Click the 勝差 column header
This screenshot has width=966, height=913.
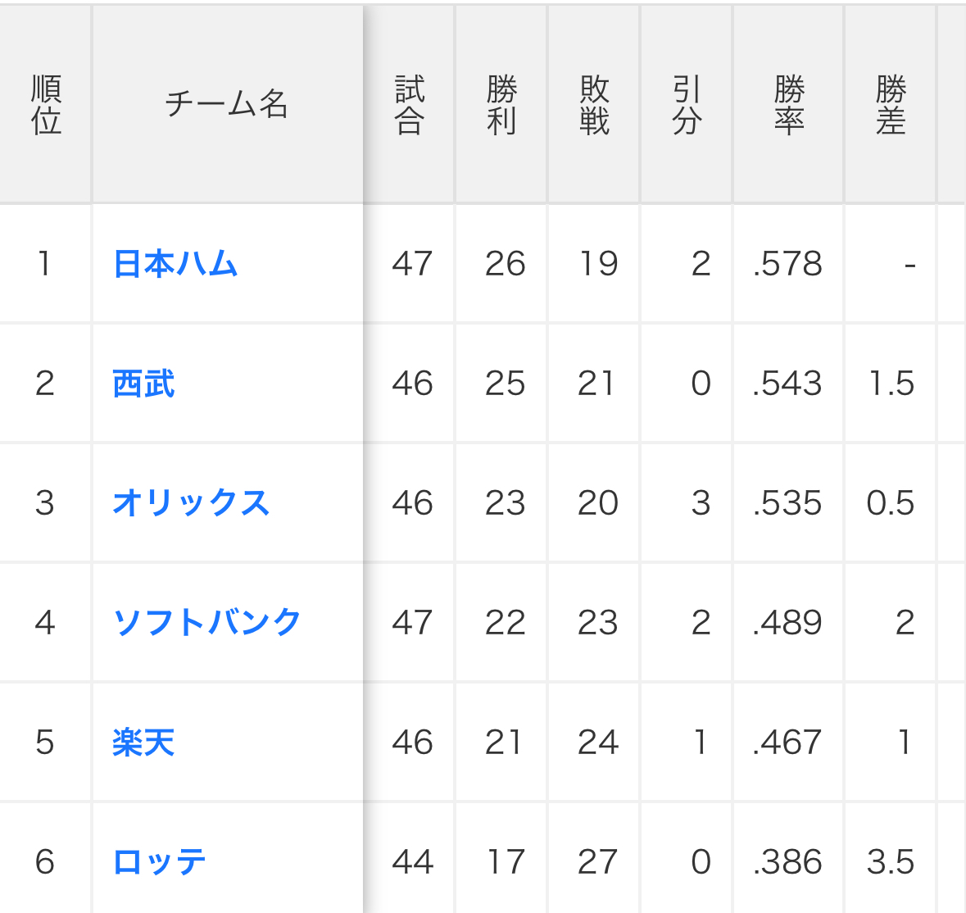[891, 105]
